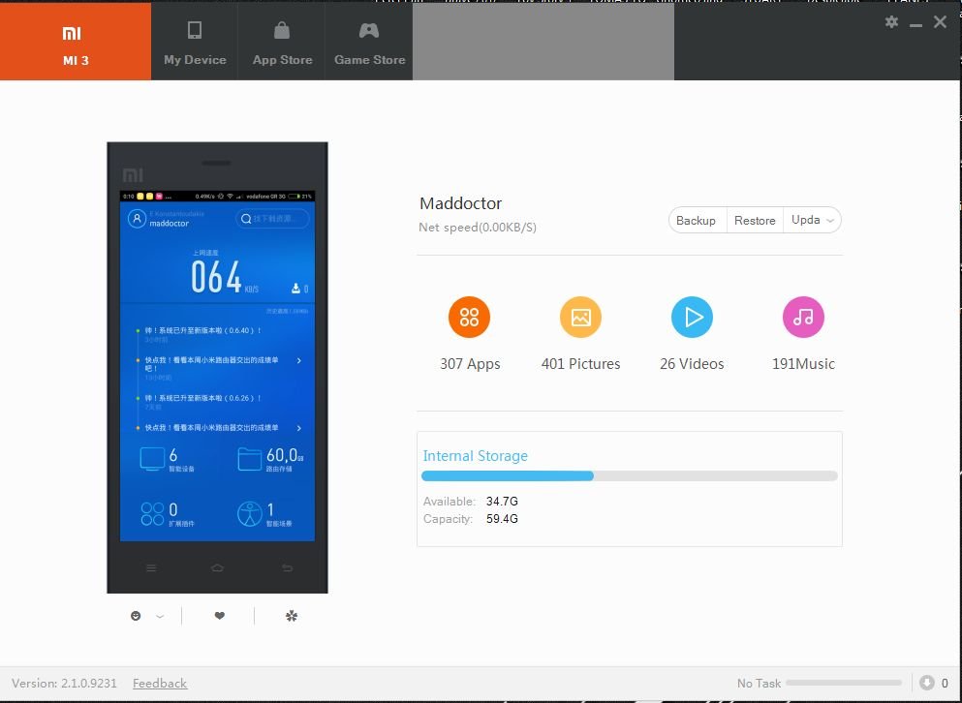Switch to the My Device tab

[x=195, y=41]
